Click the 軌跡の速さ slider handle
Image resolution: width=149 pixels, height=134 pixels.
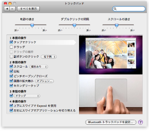point(32,25)
